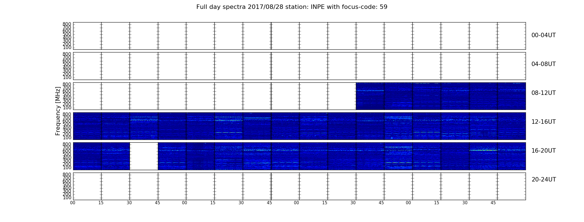Select the '12-16UT' row label
The height and width of the screenshot is (222, 584).
click(x=544, y=122)
